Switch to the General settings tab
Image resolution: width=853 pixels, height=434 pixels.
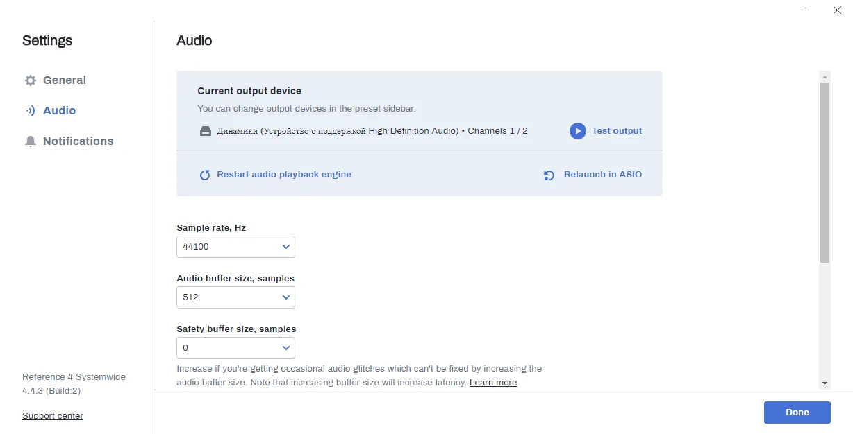tap(64, 80)
